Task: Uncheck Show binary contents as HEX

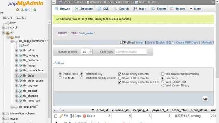Action: pos(120,82)
